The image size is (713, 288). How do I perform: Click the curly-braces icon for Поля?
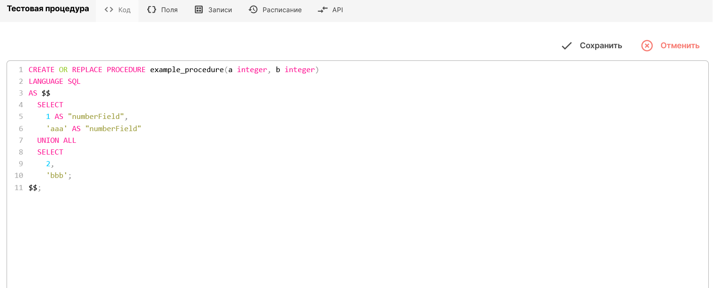coord(152,10)
